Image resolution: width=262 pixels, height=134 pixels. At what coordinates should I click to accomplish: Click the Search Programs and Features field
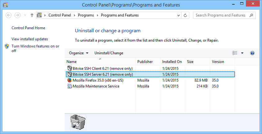(221, 15)
